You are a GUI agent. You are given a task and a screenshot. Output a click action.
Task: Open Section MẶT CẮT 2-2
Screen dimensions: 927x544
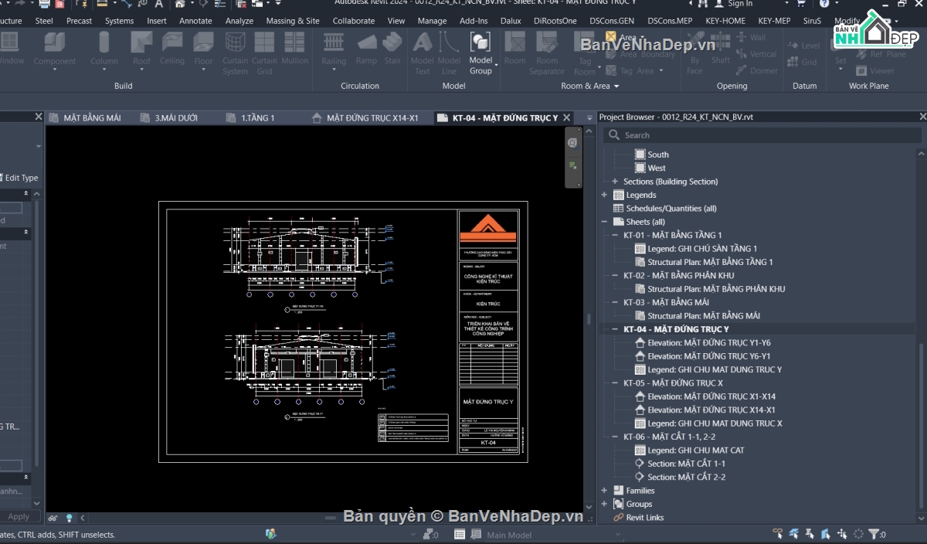680,478
